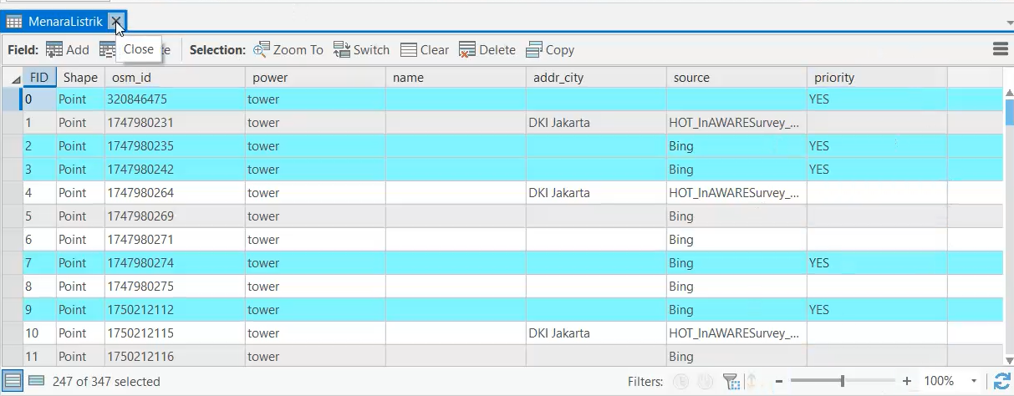Delete the selected rows
Image resolution: width=1014 pixels, height=396 pixels.
click(487, 50)
